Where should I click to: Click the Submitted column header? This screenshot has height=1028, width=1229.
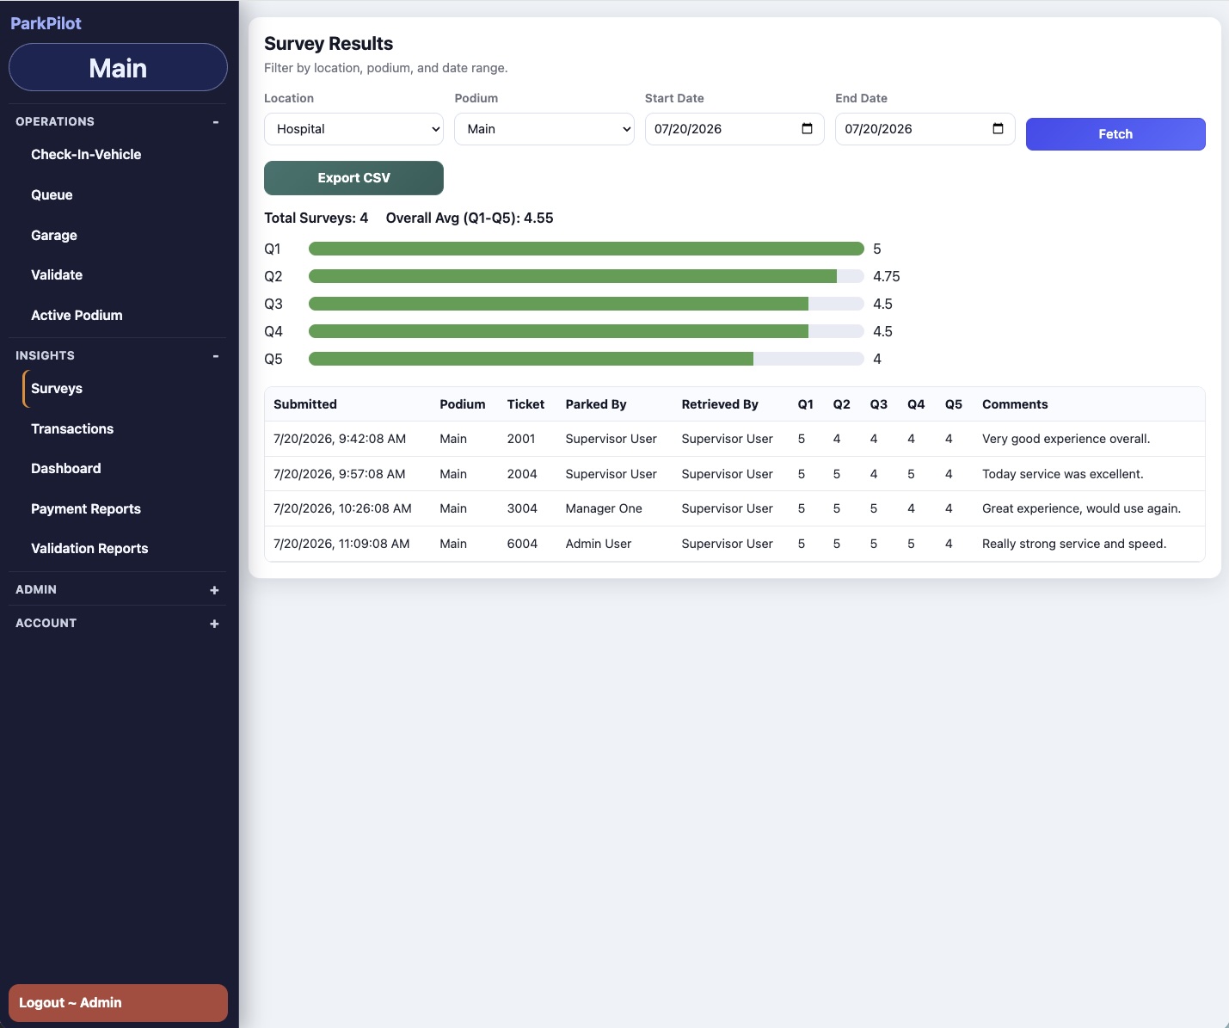[x=305, y=404]
